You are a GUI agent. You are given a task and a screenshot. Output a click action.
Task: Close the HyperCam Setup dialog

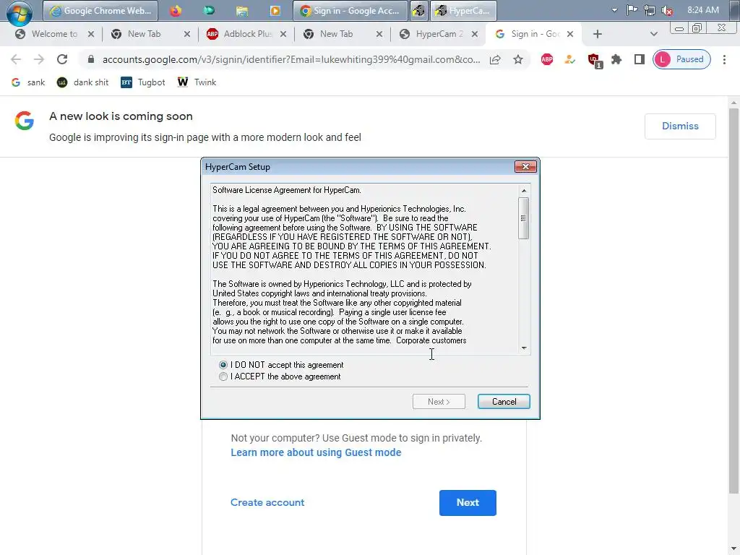[x=525, y=167]
